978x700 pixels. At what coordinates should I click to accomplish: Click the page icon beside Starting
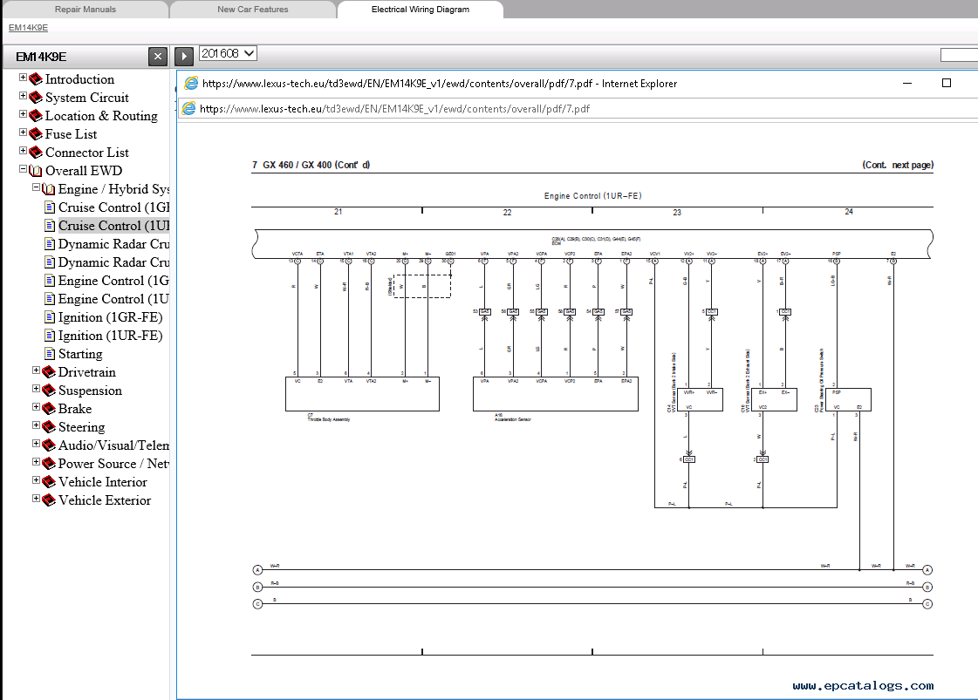coord(51,354)
